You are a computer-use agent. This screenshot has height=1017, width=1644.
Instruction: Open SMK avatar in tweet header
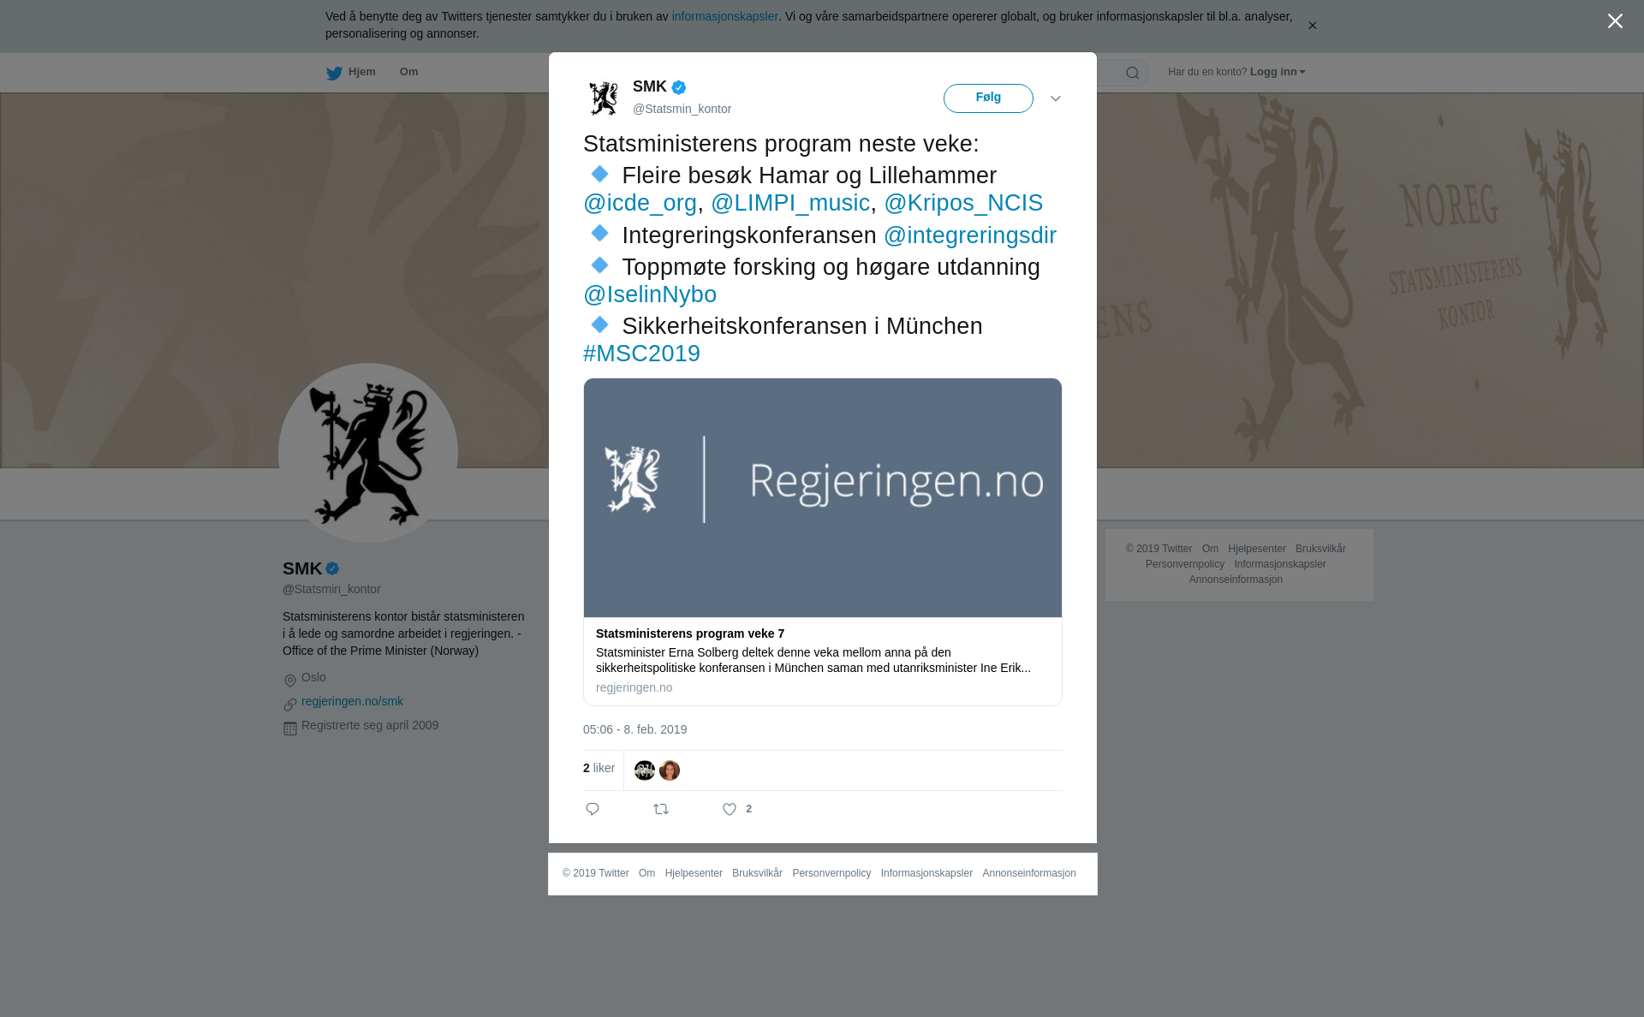[604, 98]
